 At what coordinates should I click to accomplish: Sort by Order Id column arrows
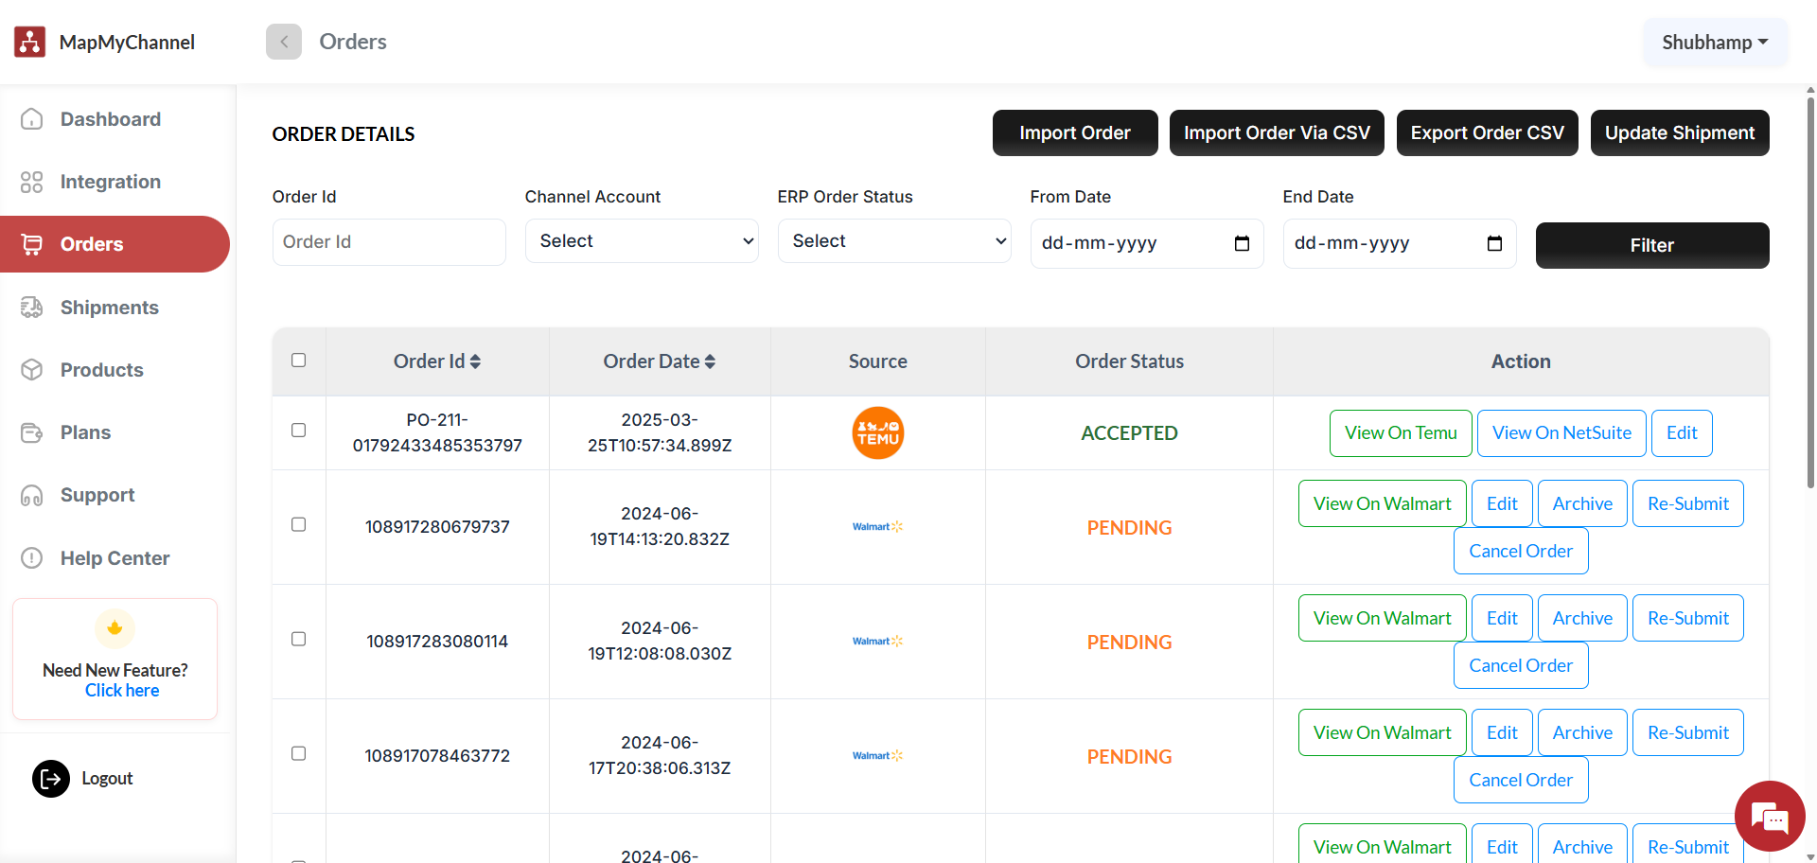coord(475,361)
